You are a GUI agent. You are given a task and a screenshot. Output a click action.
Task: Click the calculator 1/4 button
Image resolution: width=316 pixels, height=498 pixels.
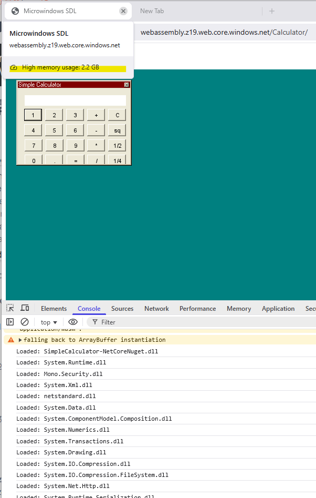point(117,160)
